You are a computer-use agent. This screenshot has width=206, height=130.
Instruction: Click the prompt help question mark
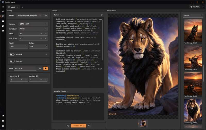pos(102,15)
